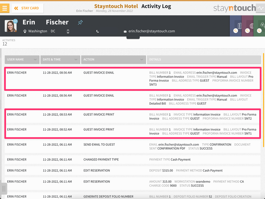
Task: Open the Action filter dropdown
Action: [x=113, y=59]
